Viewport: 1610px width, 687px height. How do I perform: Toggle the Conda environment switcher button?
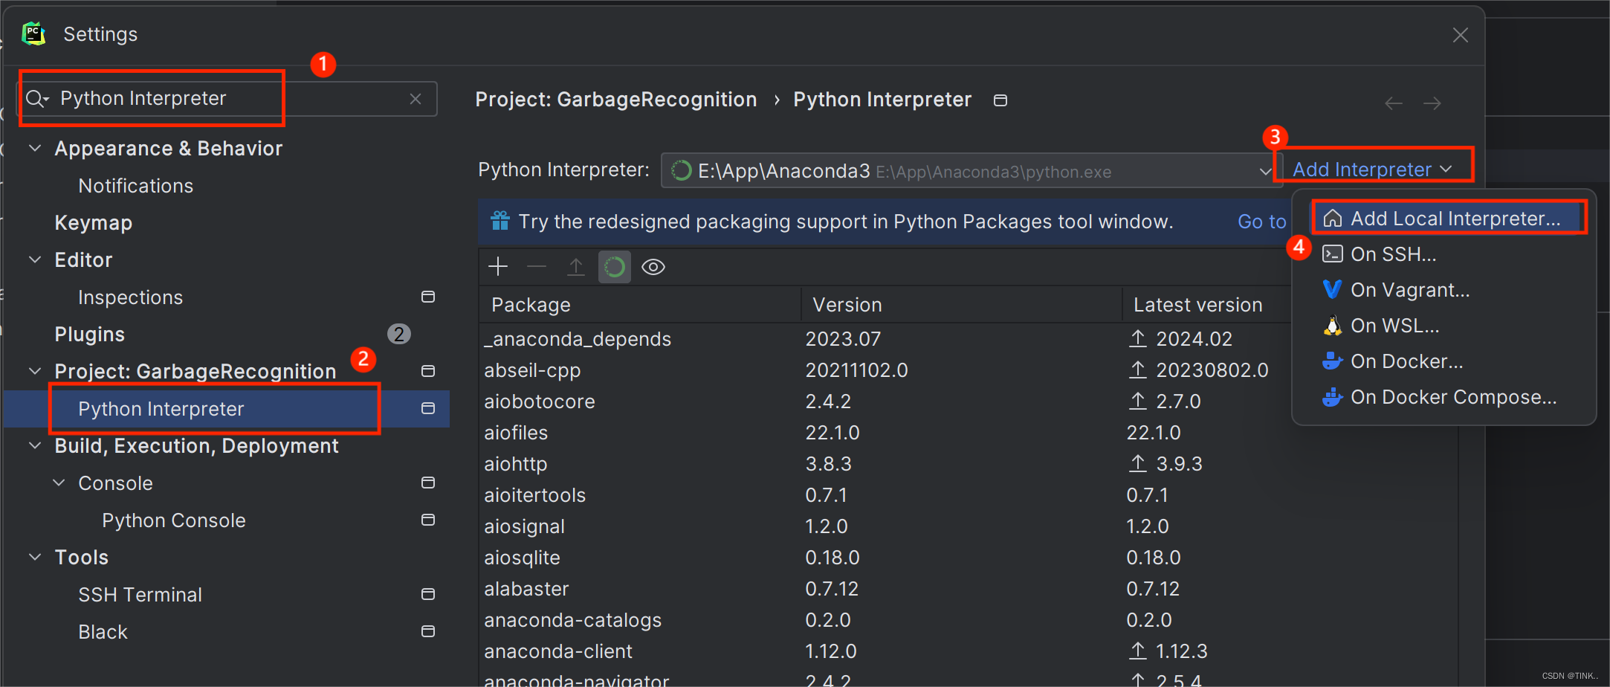[614, 266]
